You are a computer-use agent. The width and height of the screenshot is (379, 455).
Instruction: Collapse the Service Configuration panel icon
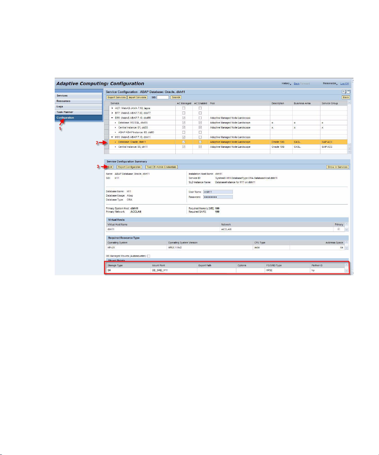point(348,92)
